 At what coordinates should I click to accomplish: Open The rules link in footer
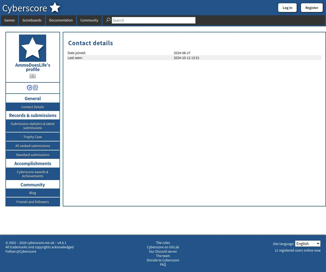(x=163, y=243)
